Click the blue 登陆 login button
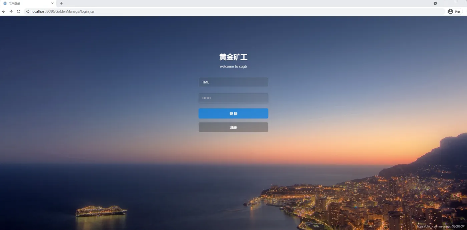This screenshot has height=230, width=467. click(x=233, y=114)
